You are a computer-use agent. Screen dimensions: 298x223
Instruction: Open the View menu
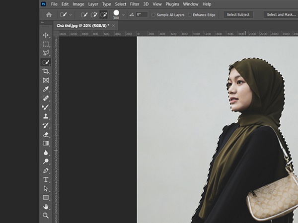(x=157, y=4)
